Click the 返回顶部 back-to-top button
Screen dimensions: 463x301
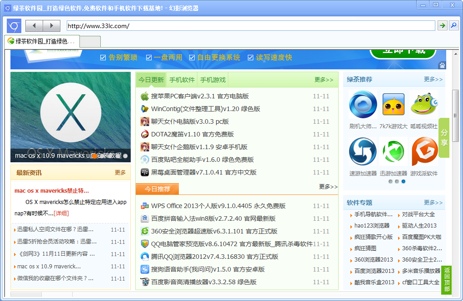(447, 279)
